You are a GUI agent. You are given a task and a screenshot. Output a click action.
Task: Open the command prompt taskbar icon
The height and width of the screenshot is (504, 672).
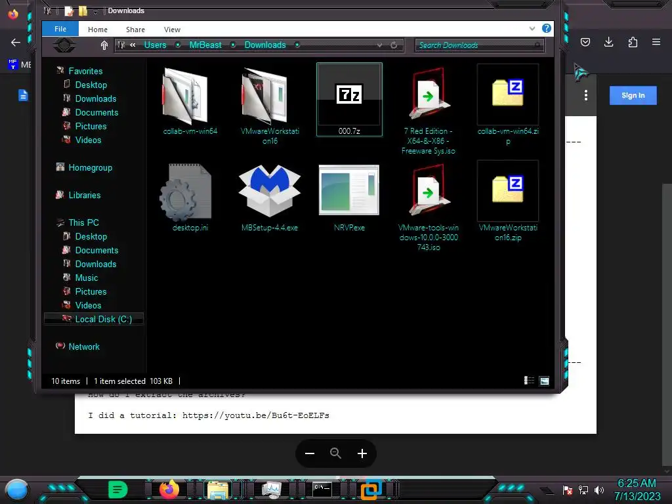coord(322,490)
